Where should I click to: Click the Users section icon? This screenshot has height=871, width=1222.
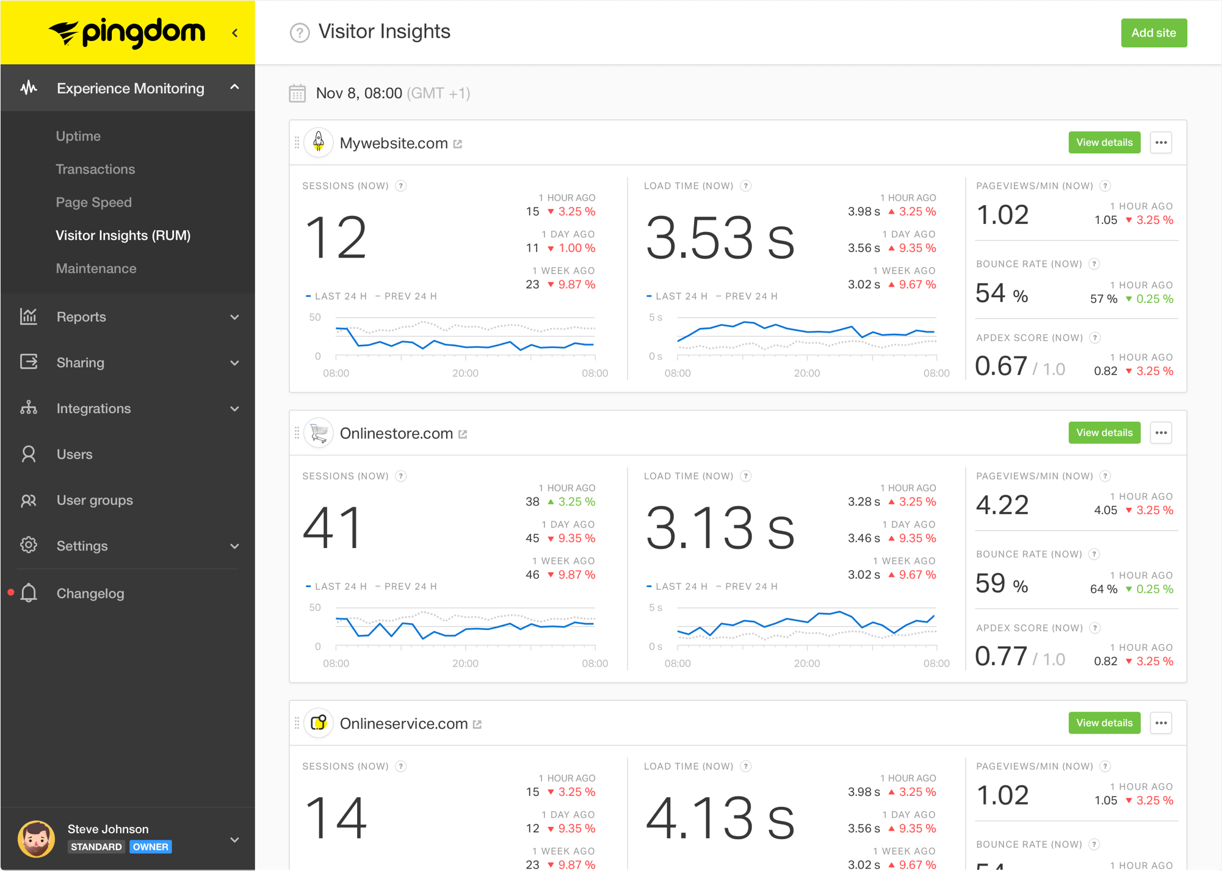(27, 454)
